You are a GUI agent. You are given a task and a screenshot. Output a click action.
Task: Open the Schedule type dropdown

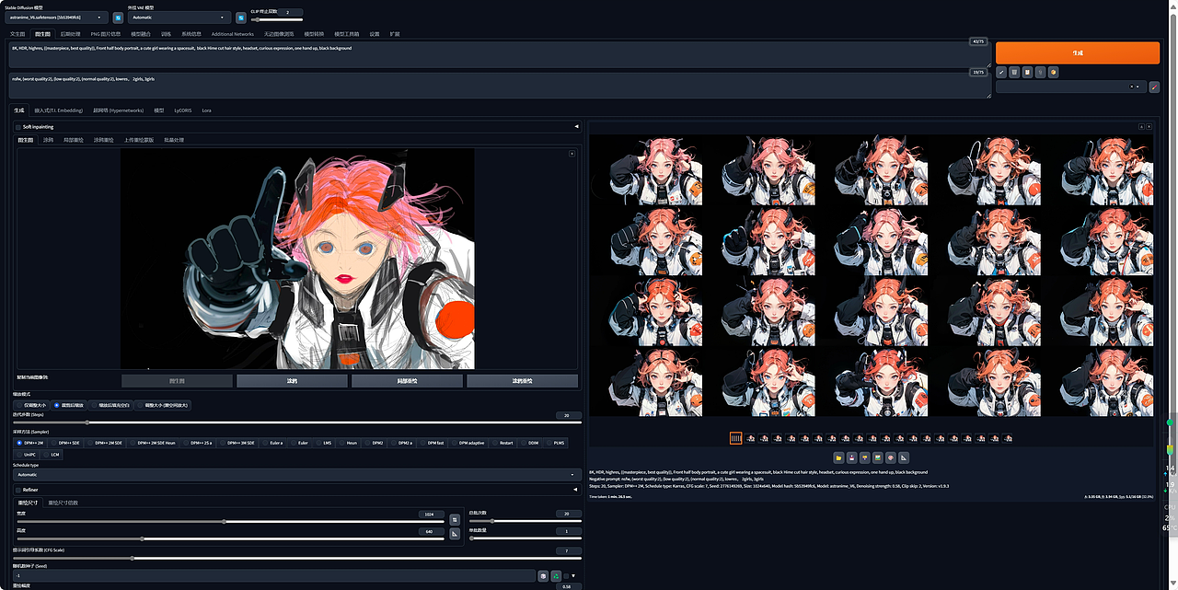click(296, 475)
